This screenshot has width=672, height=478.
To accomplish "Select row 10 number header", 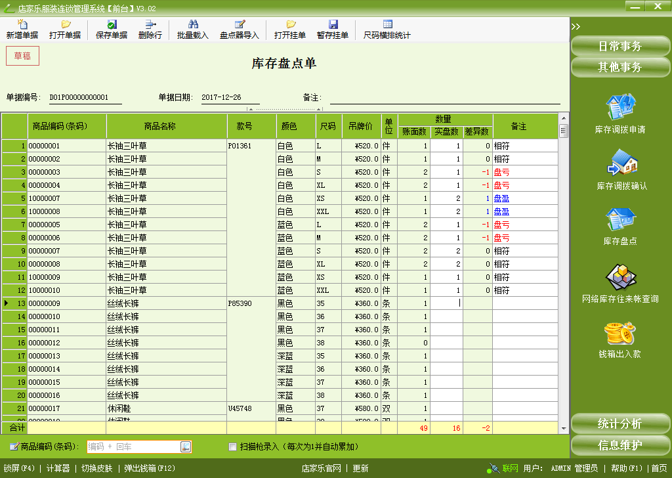I will click(14, 264).
